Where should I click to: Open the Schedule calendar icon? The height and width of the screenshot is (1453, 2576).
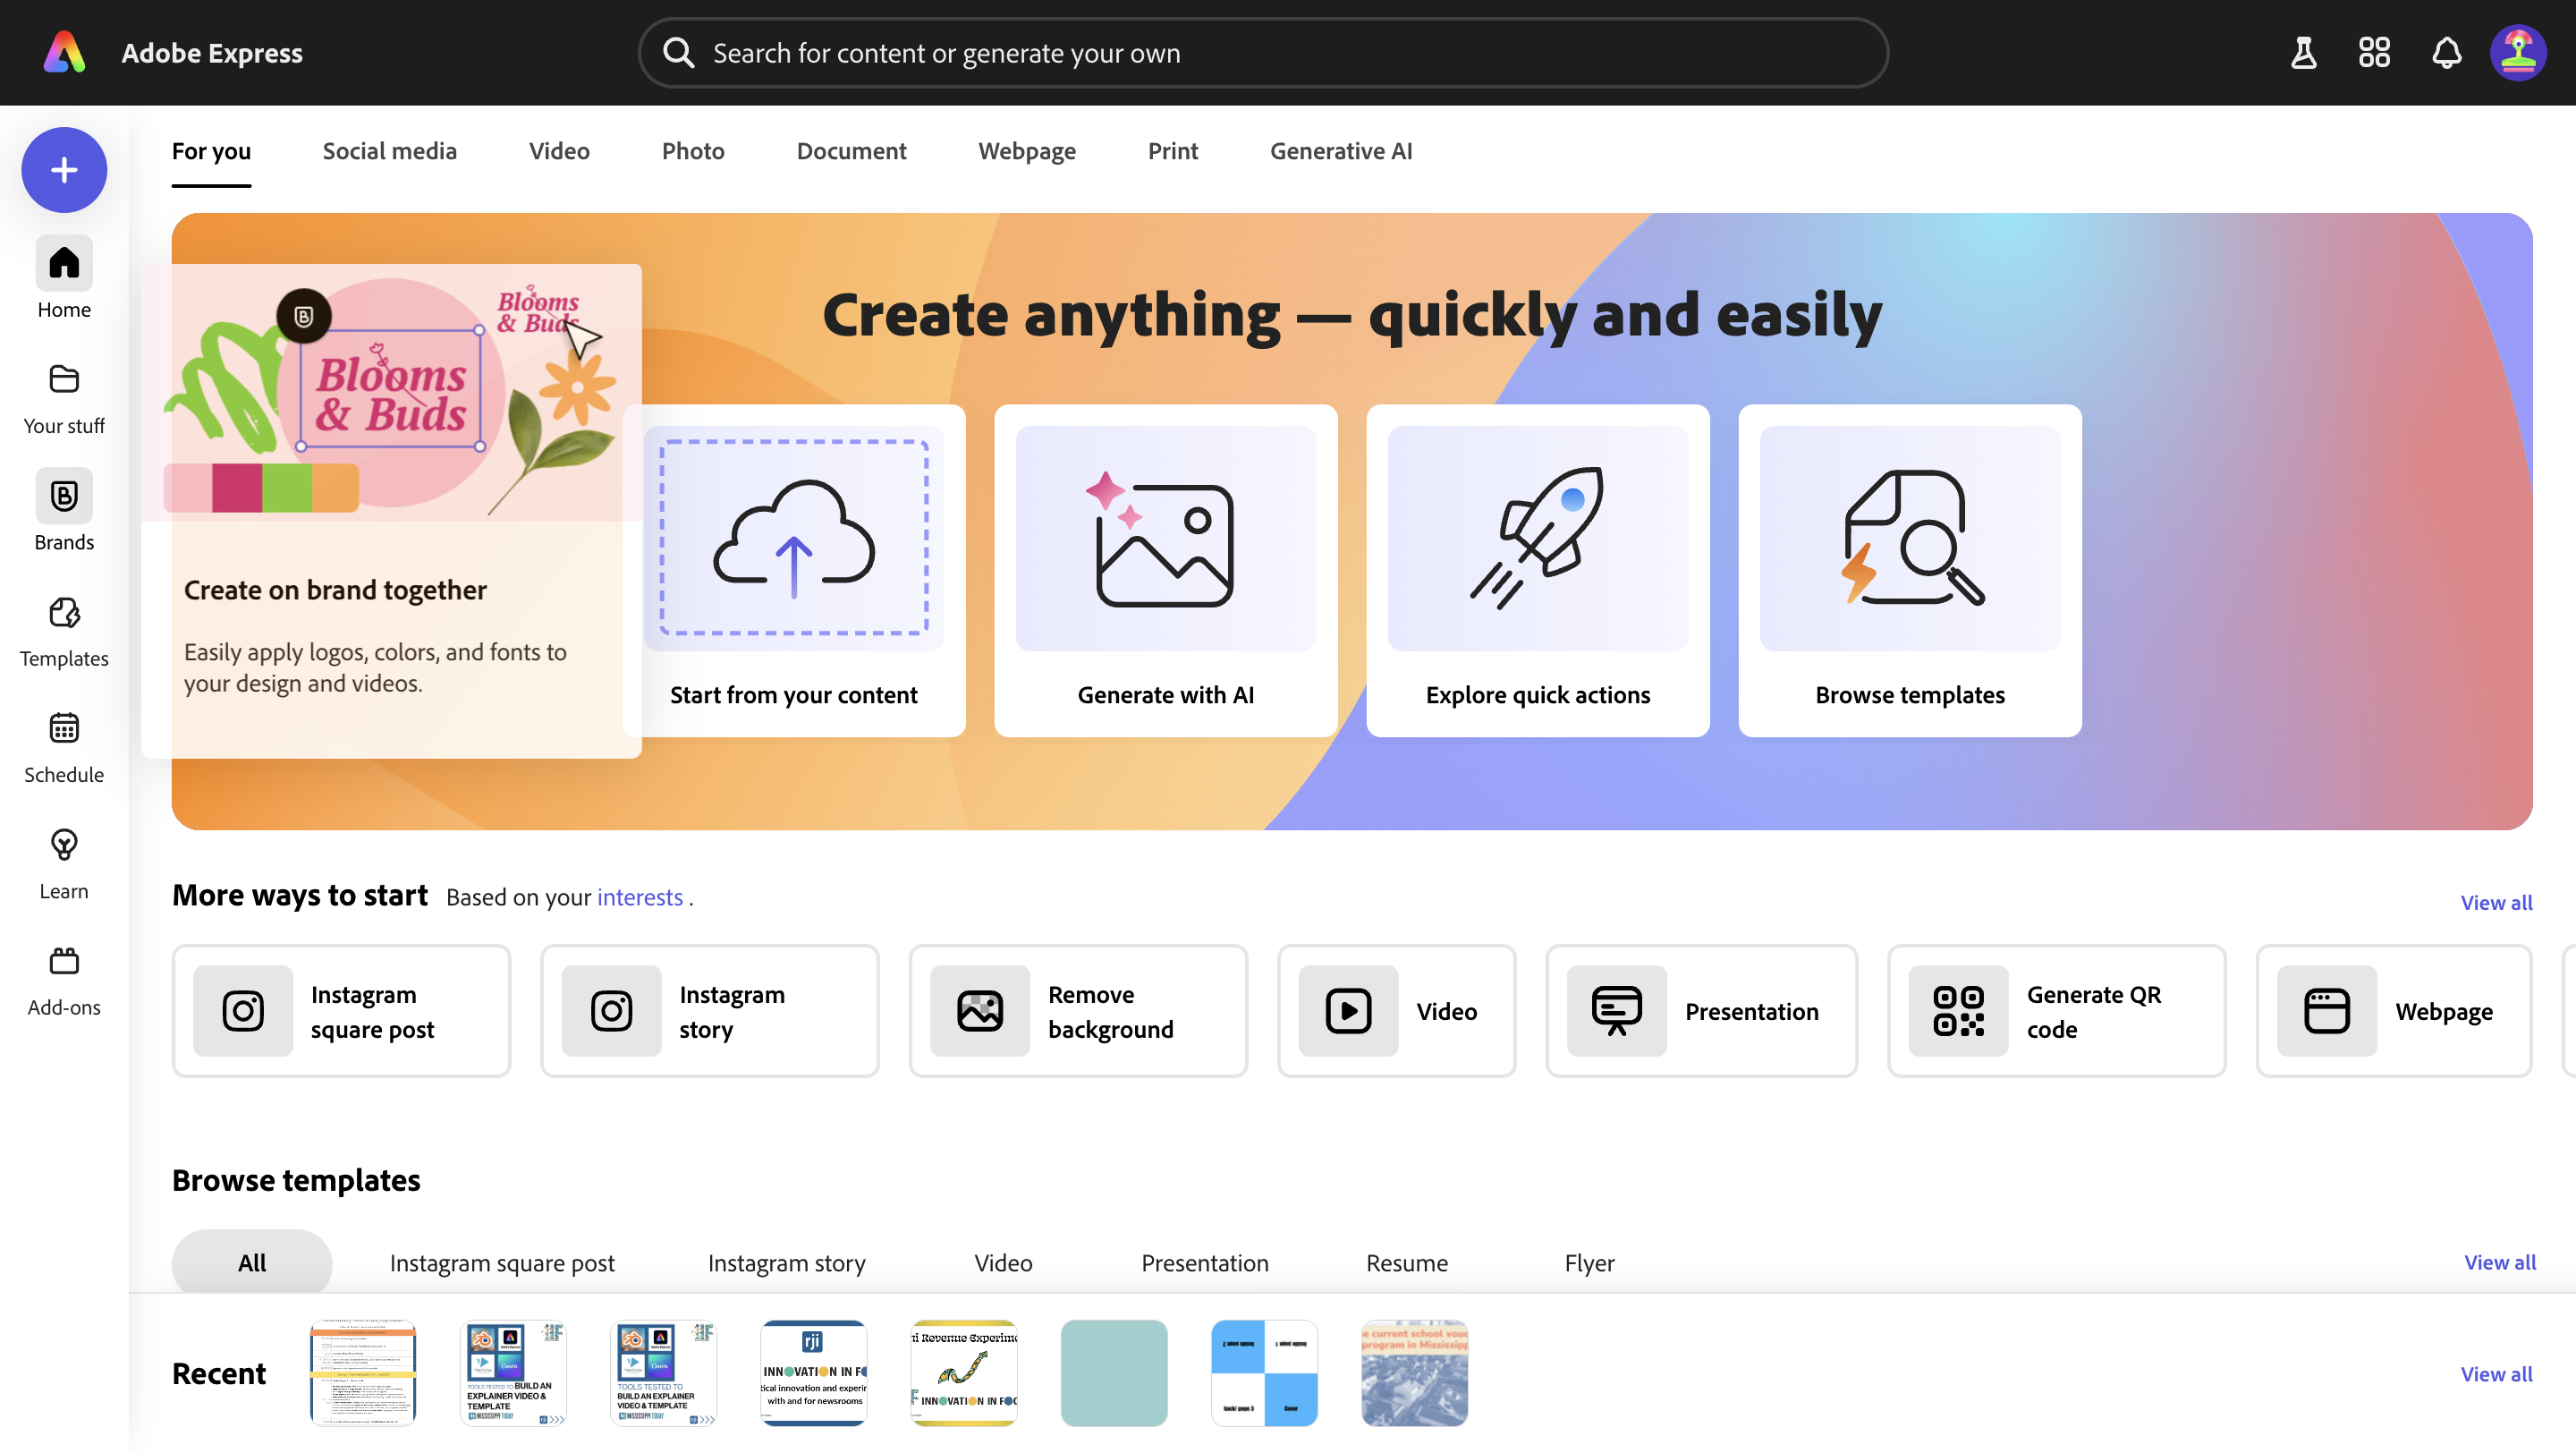click(x=64, y=729)
